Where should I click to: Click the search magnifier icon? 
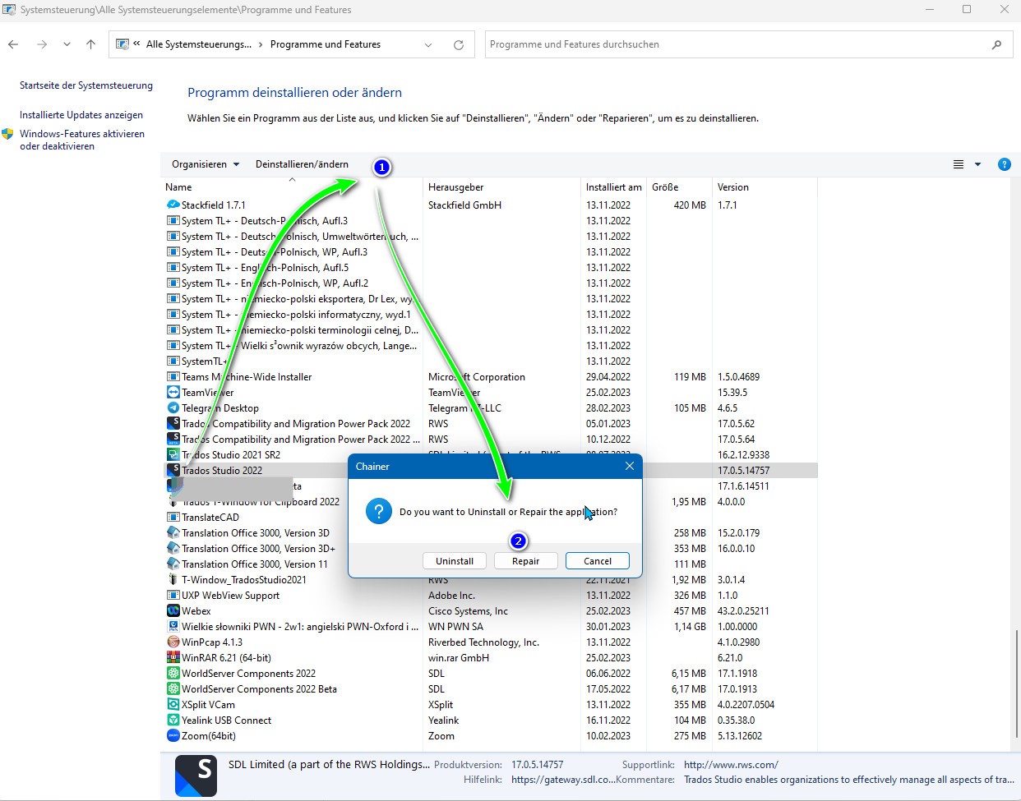coord(997,45)
